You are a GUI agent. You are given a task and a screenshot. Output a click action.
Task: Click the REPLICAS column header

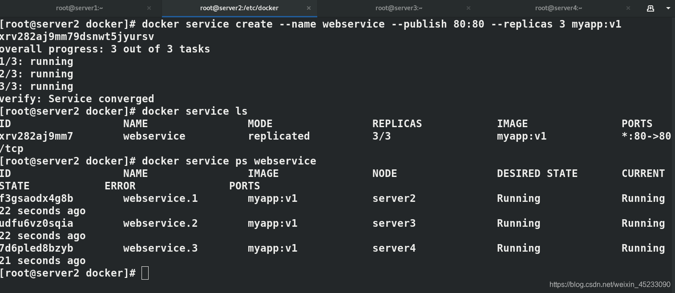point(397,124)
